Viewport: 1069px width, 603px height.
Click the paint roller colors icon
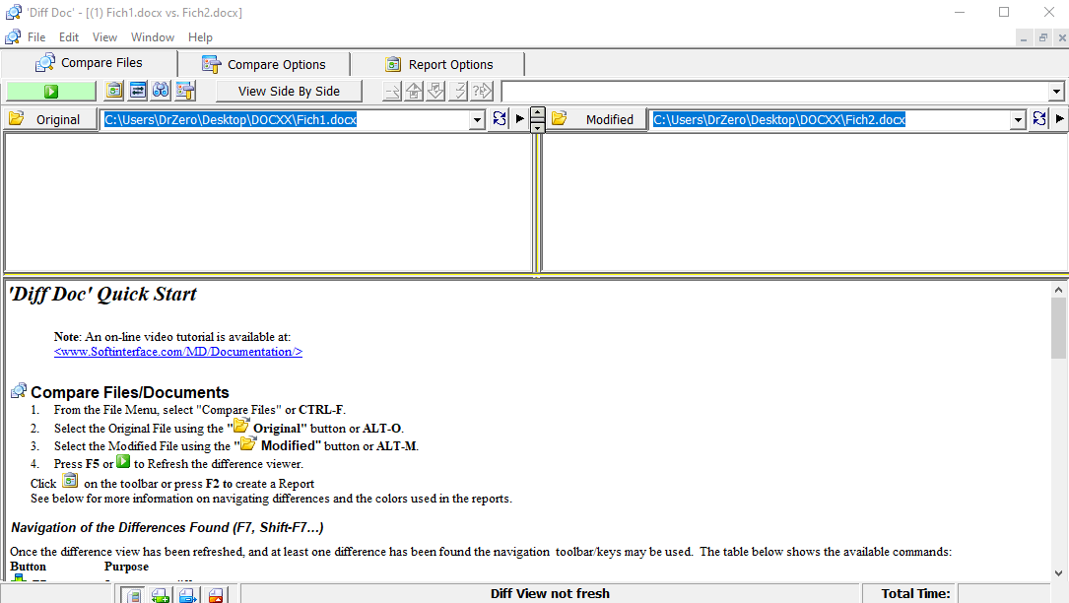click(185, 90)
